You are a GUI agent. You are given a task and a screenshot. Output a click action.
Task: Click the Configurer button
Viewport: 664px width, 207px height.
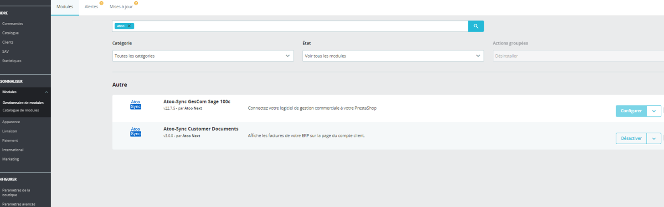(x=631, y=111)
